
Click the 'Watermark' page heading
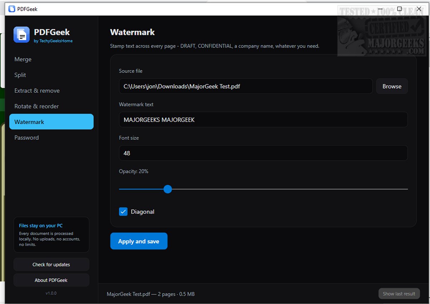pos(132,32)
